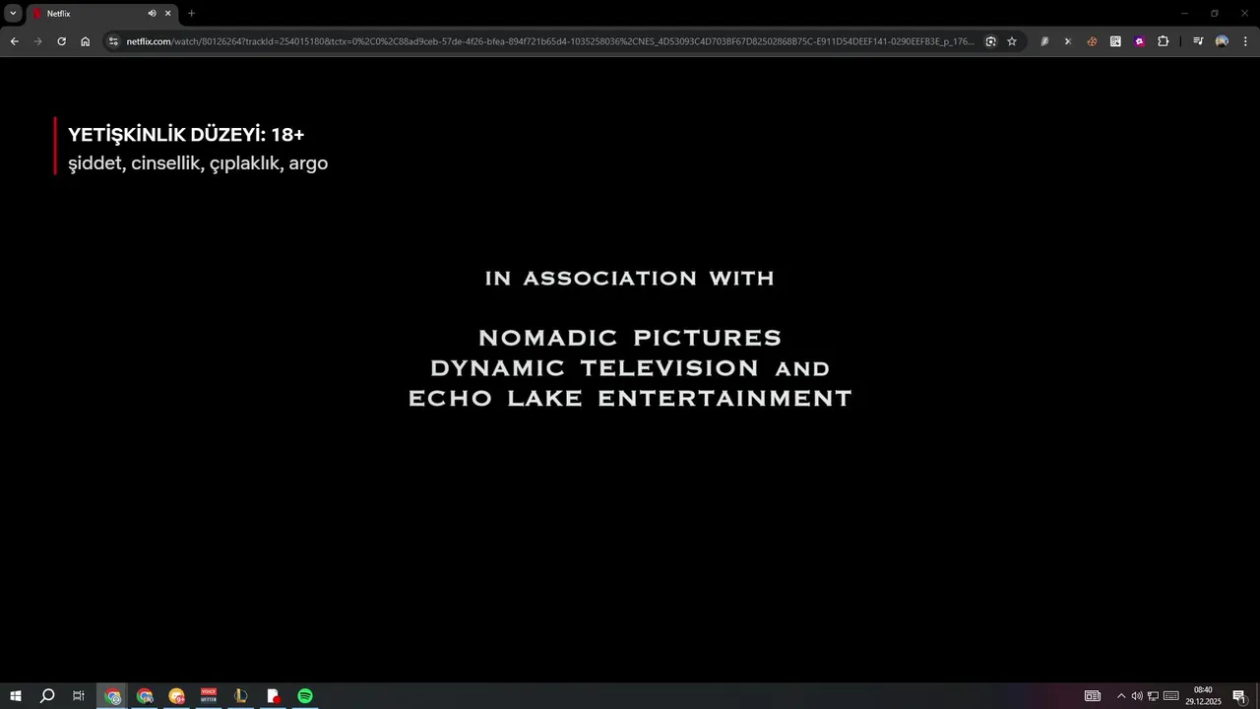Image resolution: width=1260 pixels, height=709 pixels.
Task: Expand hidden system tray icons
Action: click(1120, 696)
